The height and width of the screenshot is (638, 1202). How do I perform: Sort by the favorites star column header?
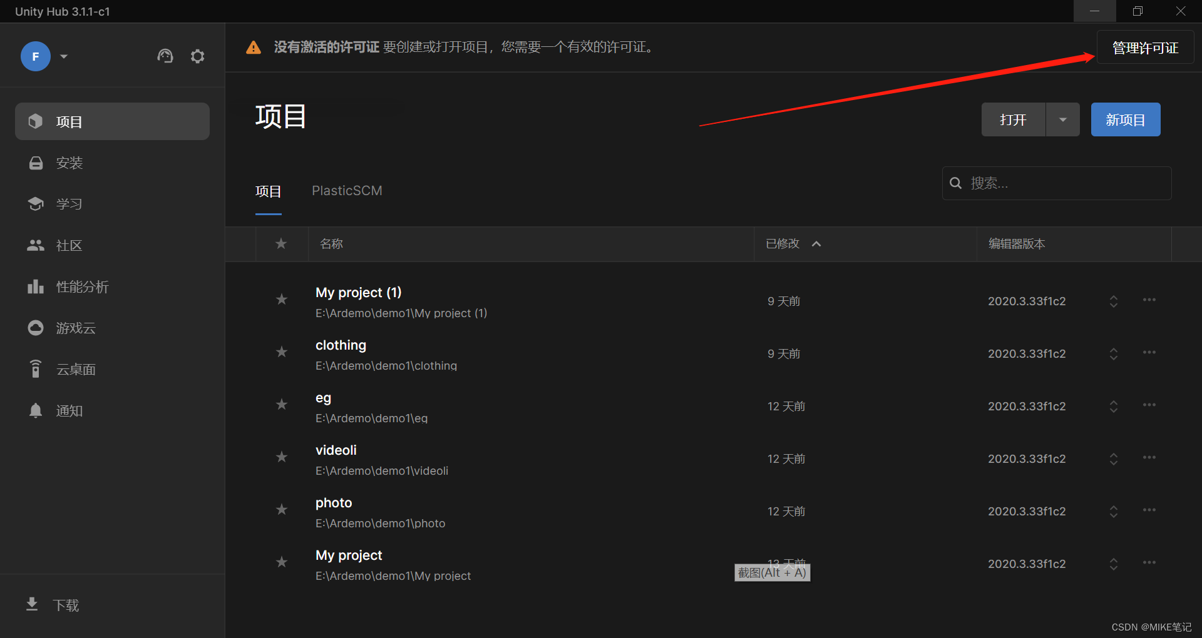281,243
